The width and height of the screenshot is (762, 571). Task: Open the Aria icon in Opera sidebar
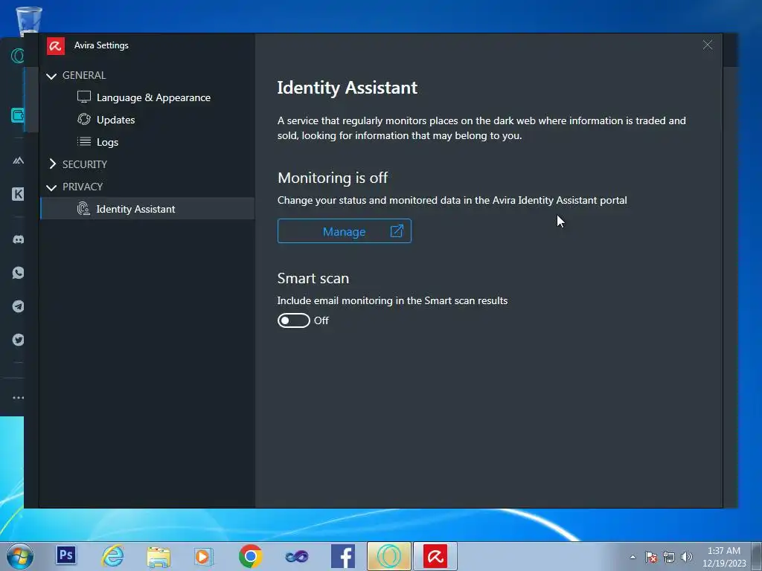[18, 161]
